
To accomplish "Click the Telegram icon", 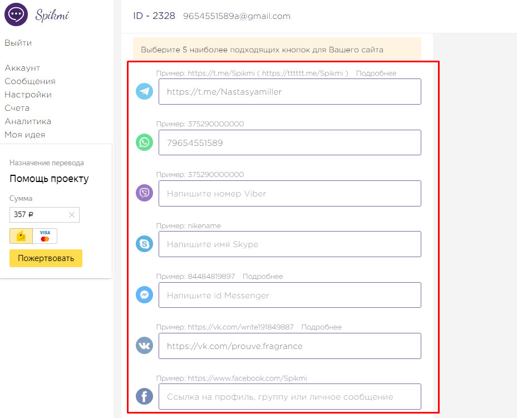I will (145, 91).
